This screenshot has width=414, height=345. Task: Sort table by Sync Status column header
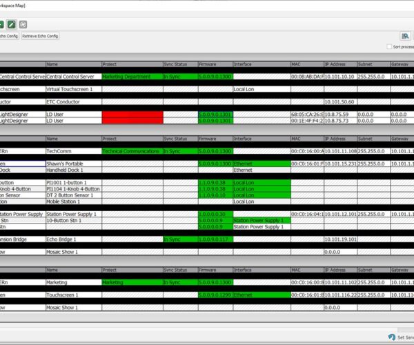(179, 64)
